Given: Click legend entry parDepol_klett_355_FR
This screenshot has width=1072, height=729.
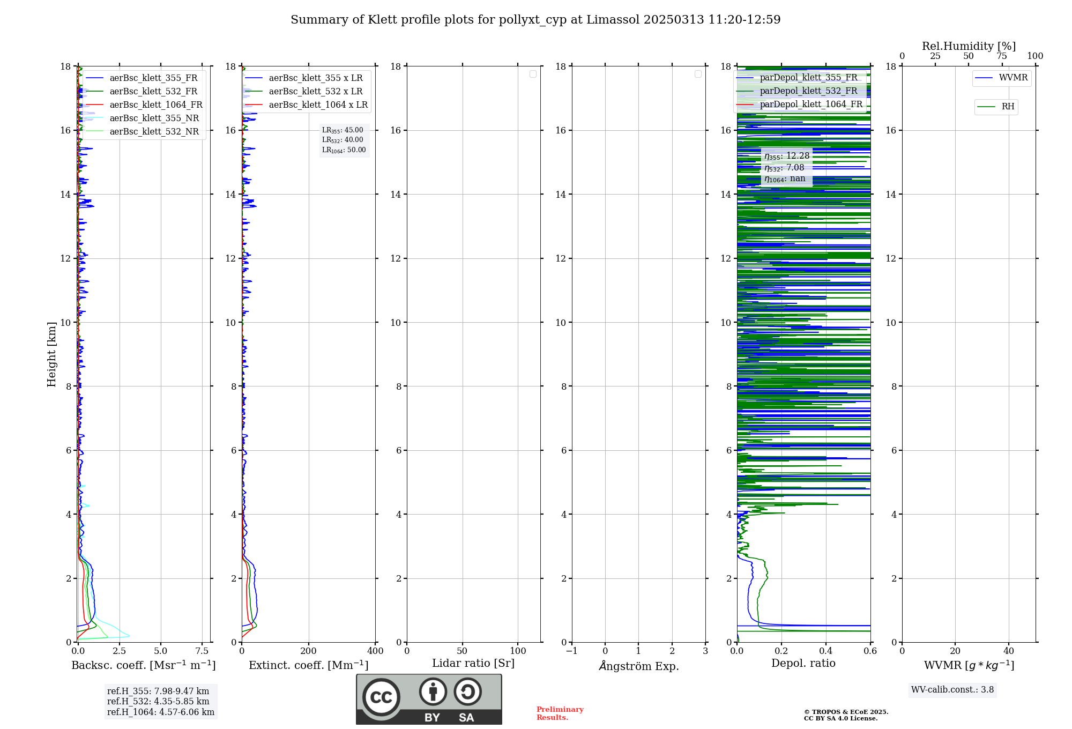Looking at the screenshot, I should (798, 78).
